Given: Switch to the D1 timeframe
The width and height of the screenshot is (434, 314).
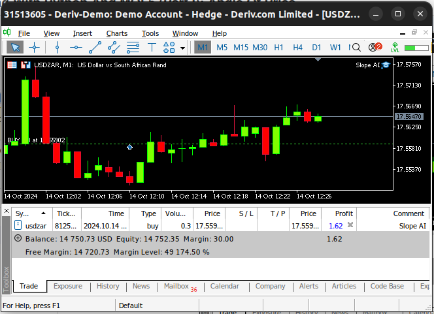Looking at the screenshot, I should coord(316,48).
